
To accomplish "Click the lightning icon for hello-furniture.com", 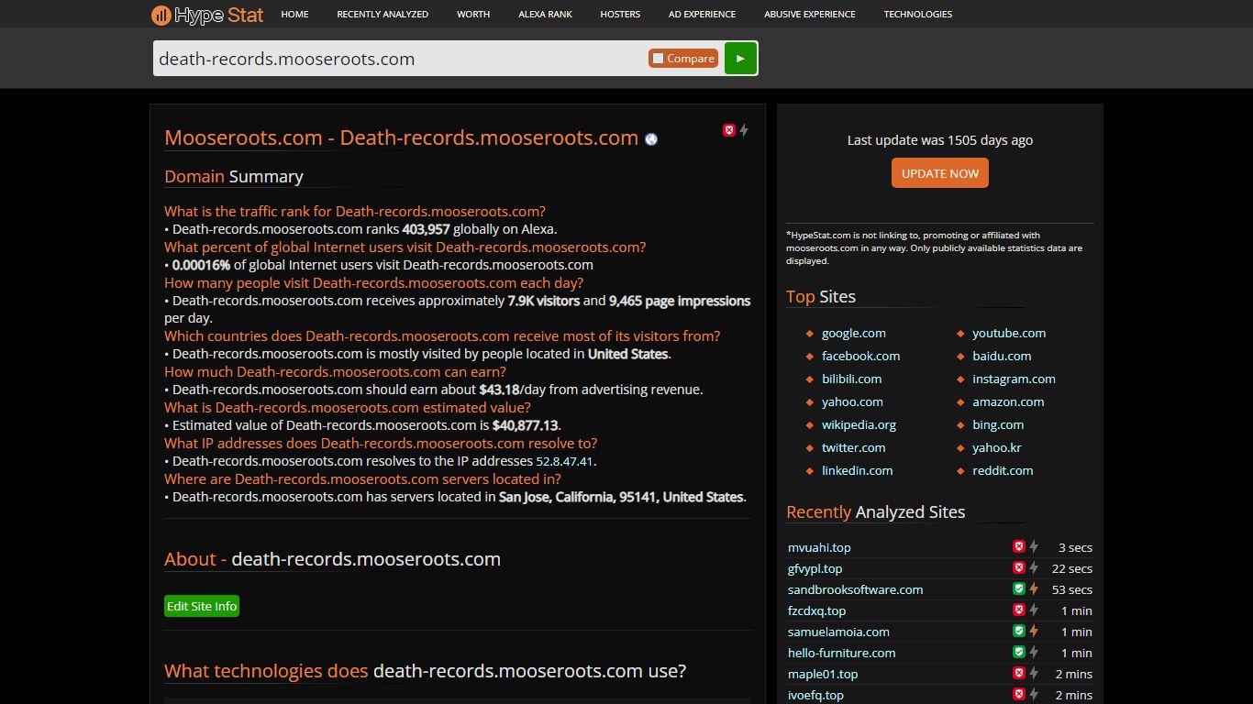I will [1033, 652].
